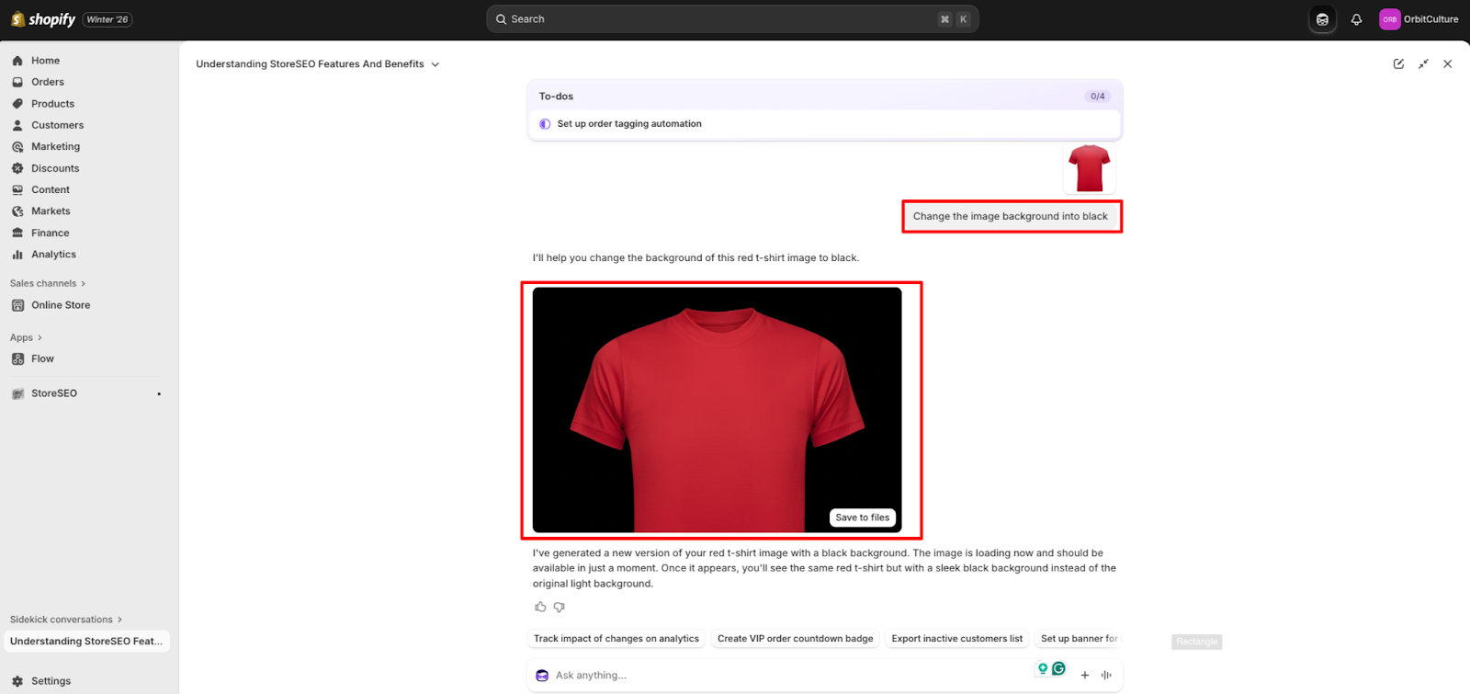
Task: Click the thumbs down feedback icon
Action: click(x=559, y=607)
